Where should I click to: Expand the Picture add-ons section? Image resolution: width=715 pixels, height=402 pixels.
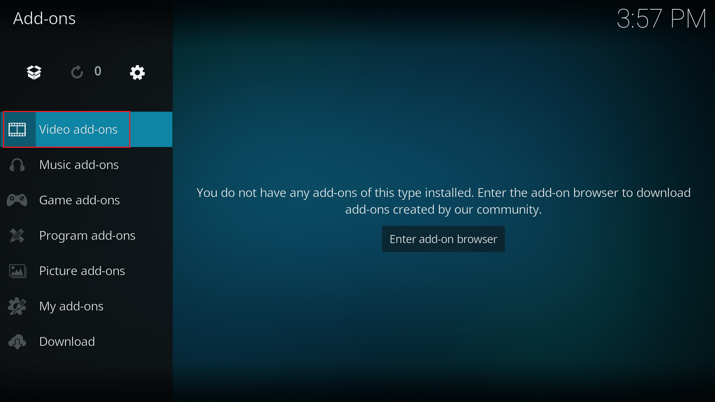(x=82, y=270)
